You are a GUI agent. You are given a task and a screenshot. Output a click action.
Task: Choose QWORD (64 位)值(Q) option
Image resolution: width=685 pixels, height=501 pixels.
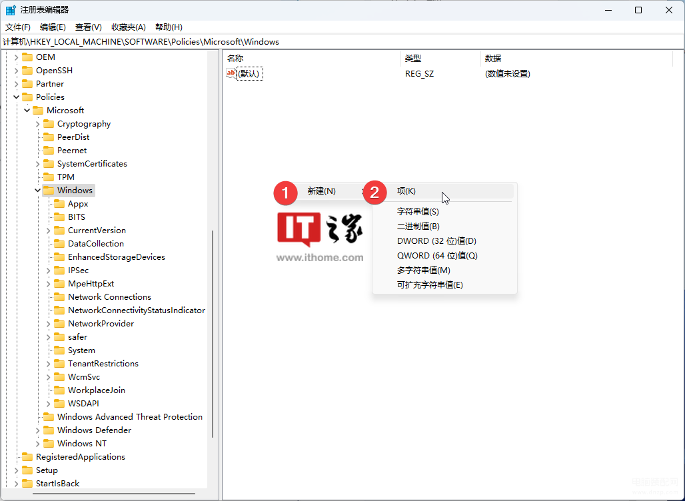[x=444, y=256]
